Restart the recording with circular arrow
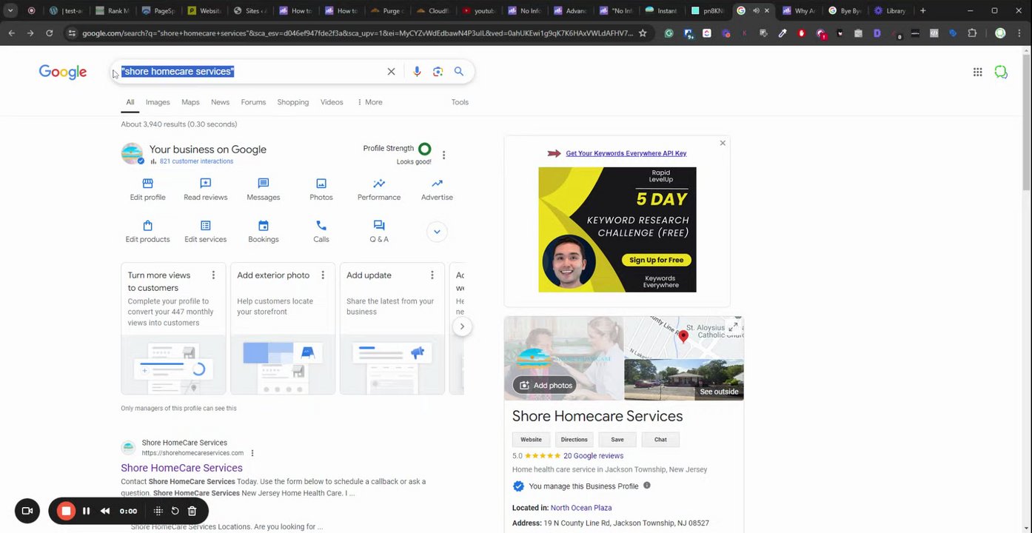 tap(175, 511)
